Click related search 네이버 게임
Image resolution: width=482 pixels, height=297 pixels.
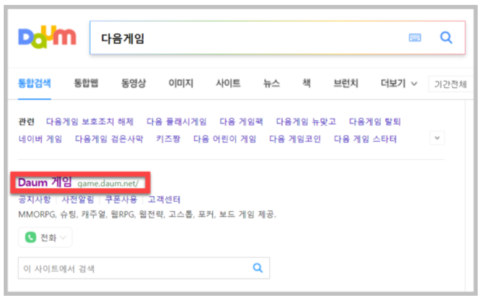point(40,139)
